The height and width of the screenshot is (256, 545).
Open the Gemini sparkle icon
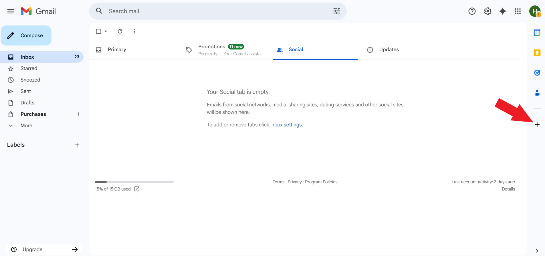[x=503, y=11]
